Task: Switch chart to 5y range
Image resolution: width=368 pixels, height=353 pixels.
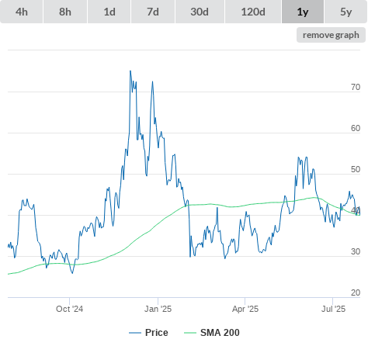Action: click(x=345, y=12)
